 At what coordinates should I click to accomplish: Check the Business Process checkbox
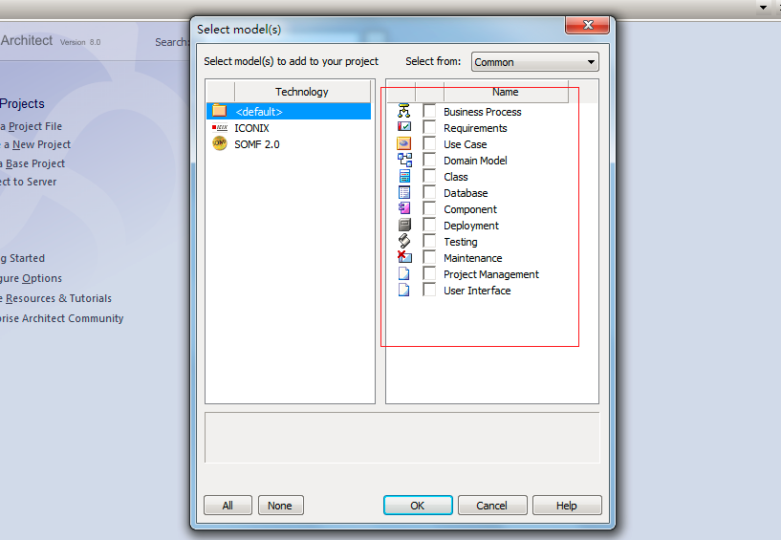pos(429,111)
